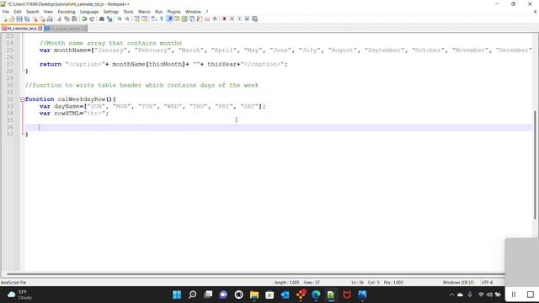Open taskbar Search magnifier
Screen dimensions: 539x303
click(193, 295)
